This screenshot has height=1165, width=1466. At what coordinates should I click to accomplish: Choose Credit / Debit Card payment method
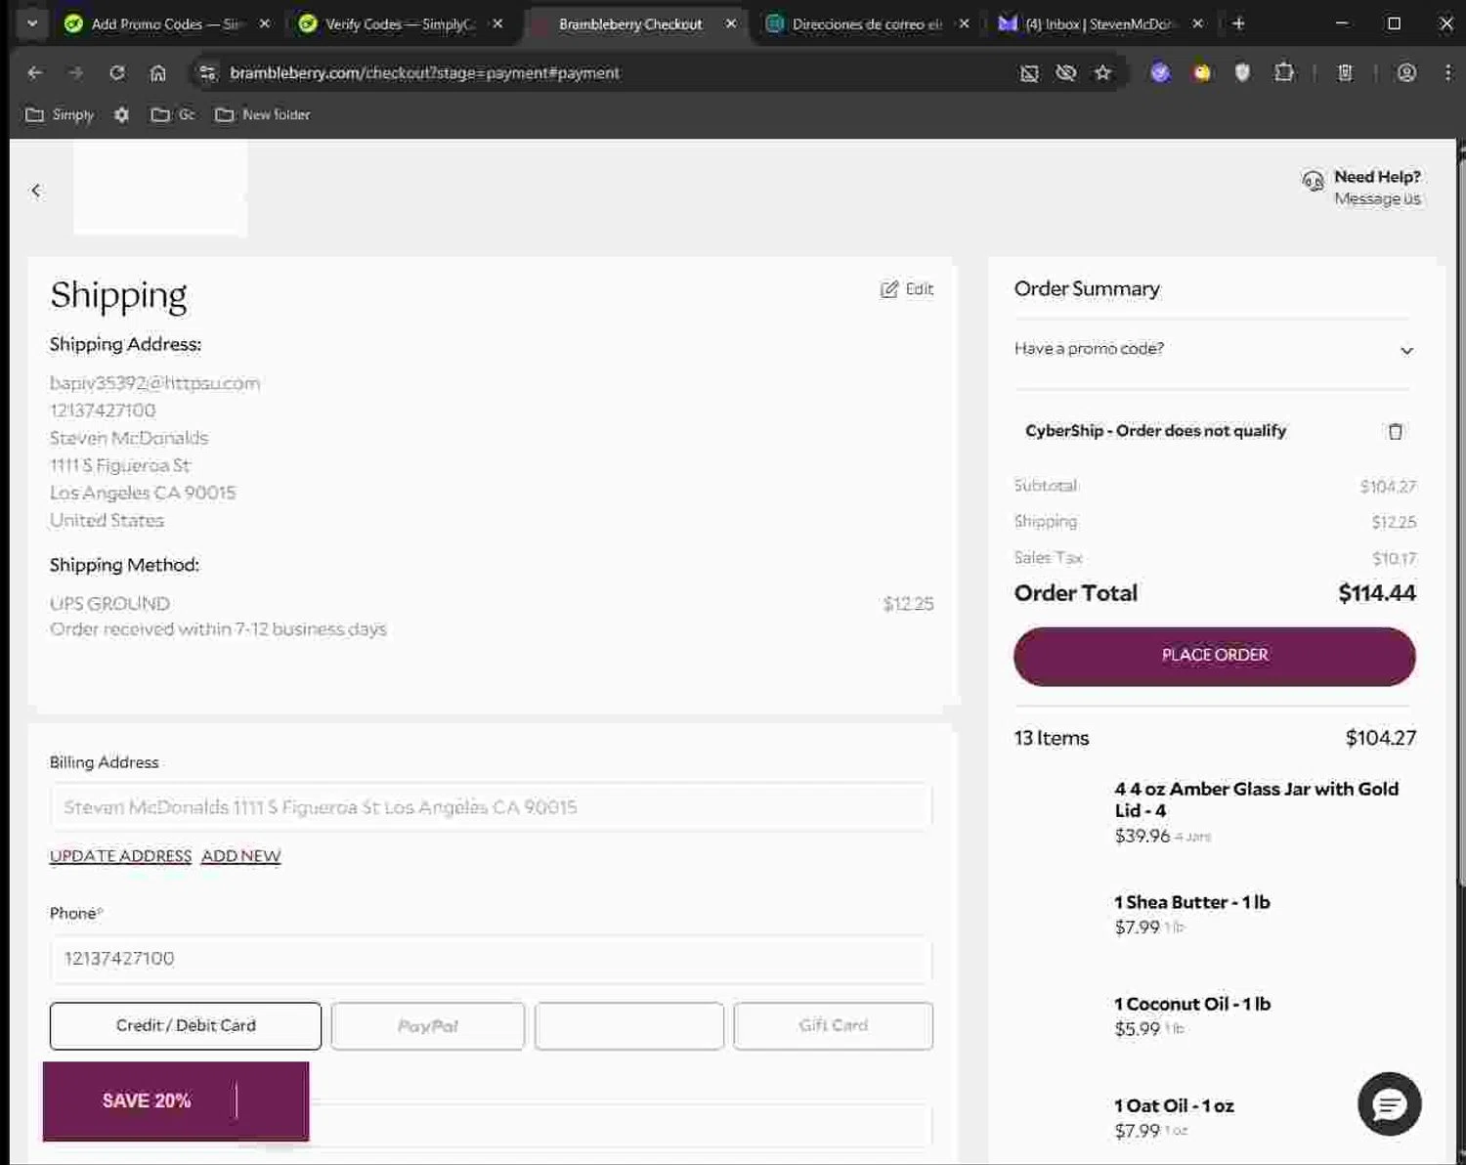(x=186, y=1025)
